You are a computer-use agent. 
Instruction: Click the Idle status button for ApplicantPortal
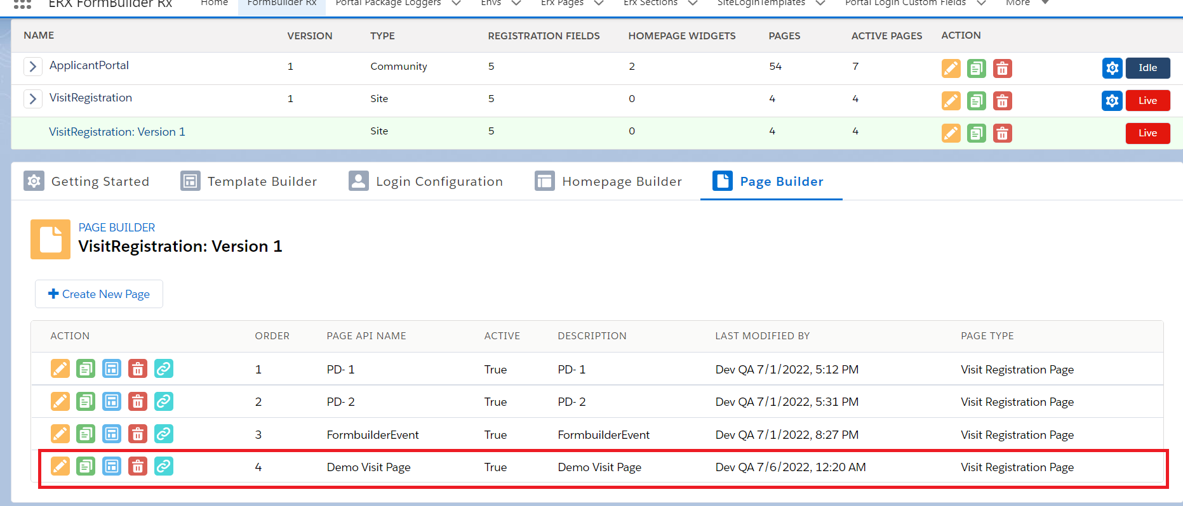tap(1147, 68)
